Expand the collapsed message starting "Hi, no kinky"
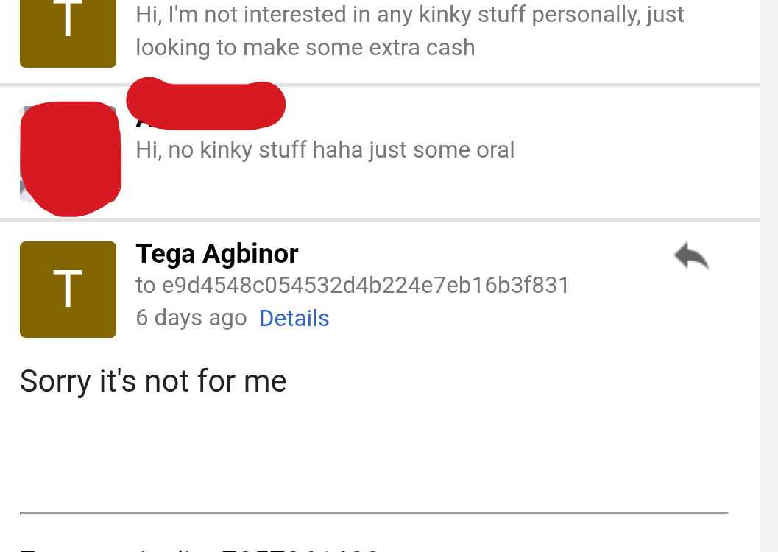This screenshot has height=552, width=778. (x=380, y=153)
